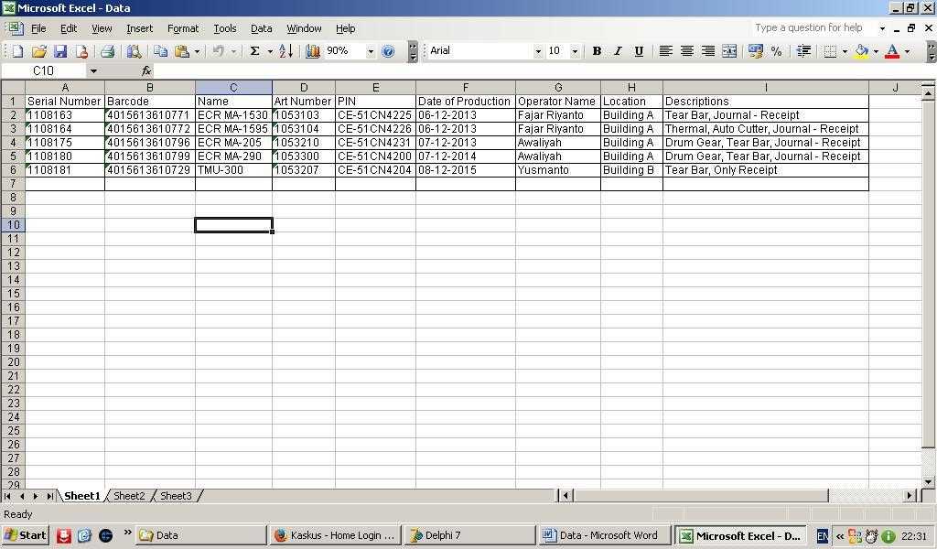Screen dimensions: 937x549
Task: Click the horizontal scrollbar right arrow
Action: click(910, 495)
